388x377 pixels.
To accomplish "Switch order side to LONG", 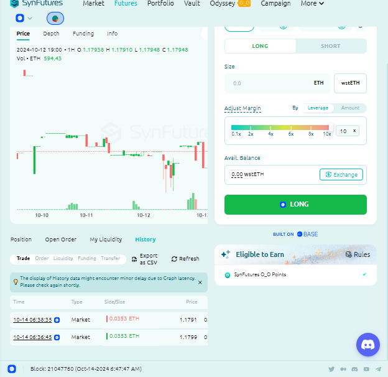I will [x=260, y=46].
